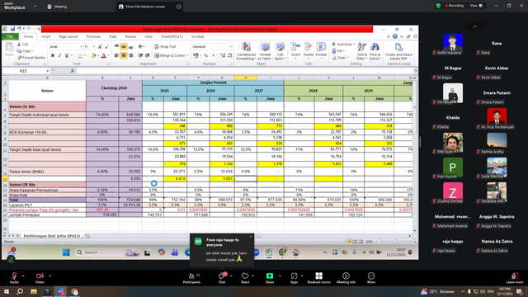The width and height of the screenshot is (528, 297).
Task: Click the Delete cells icon
Action: [x=308, y=47]
